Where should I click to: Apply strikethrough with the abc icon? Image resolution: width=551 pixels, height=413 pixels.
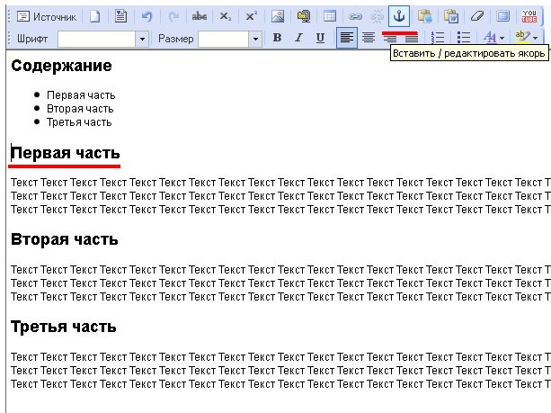pyautogui.click(x=200, y=16)
